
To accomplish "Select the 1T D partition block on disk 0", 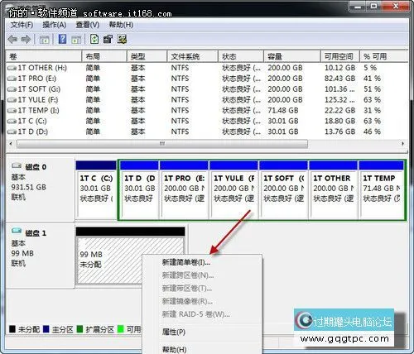I will [139, 190].
